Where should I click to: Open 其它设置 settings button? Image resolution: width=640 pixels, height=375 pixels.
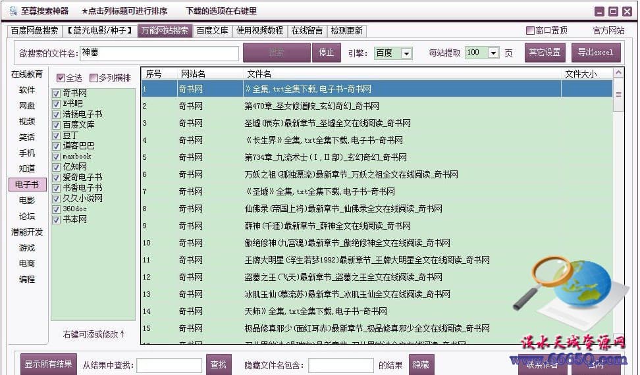pos(545,53)
